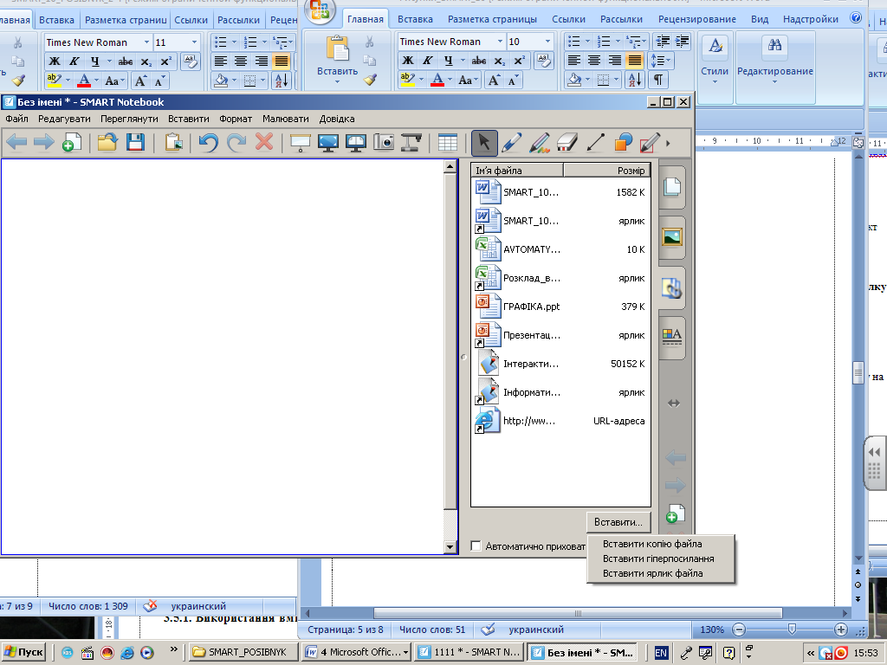Screen dimensions: 887x665
Task: Move sidebar to other side arrow
Action: [x=674, y=404]
